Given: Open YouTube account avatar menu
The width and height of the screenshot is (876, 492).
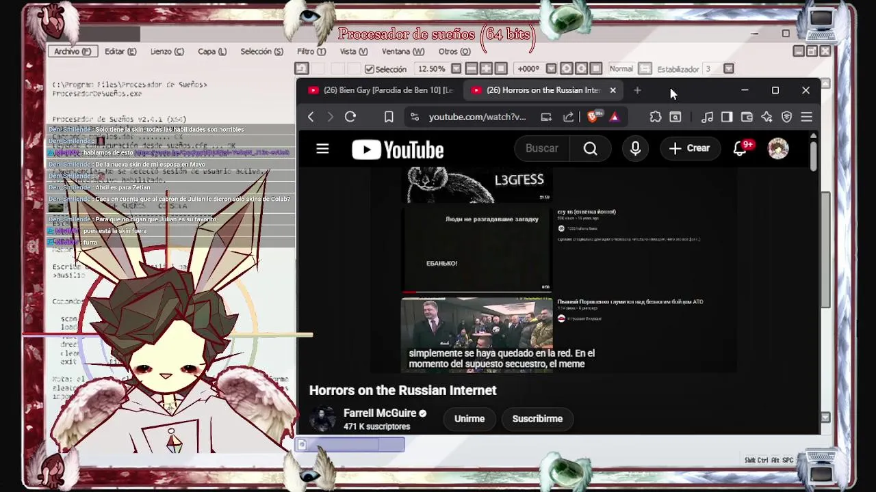Looking at the screenshot, I should pos(778,148).
